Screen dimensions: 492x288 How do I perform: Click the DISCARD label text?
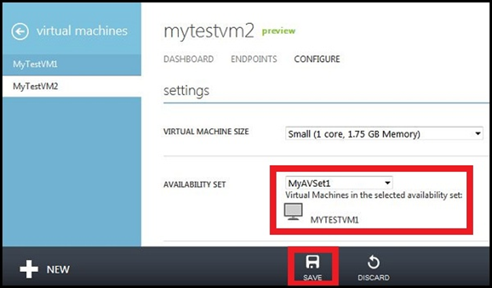(374, 278)
